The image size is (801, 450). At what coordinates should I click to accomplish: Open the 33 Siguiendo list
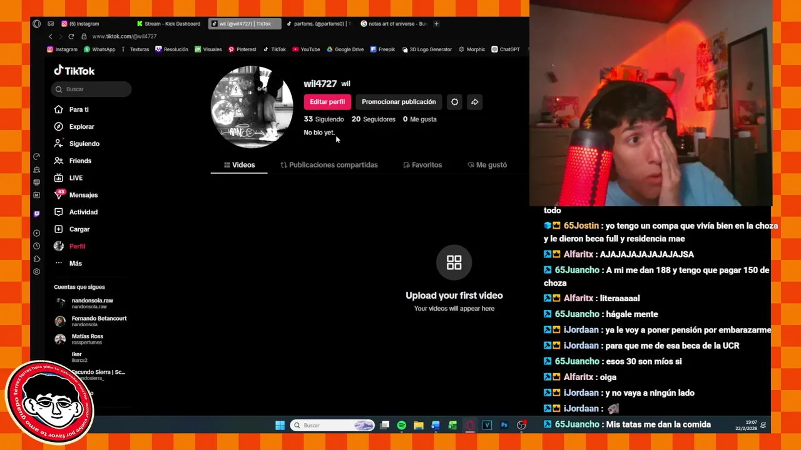(324, 119)
